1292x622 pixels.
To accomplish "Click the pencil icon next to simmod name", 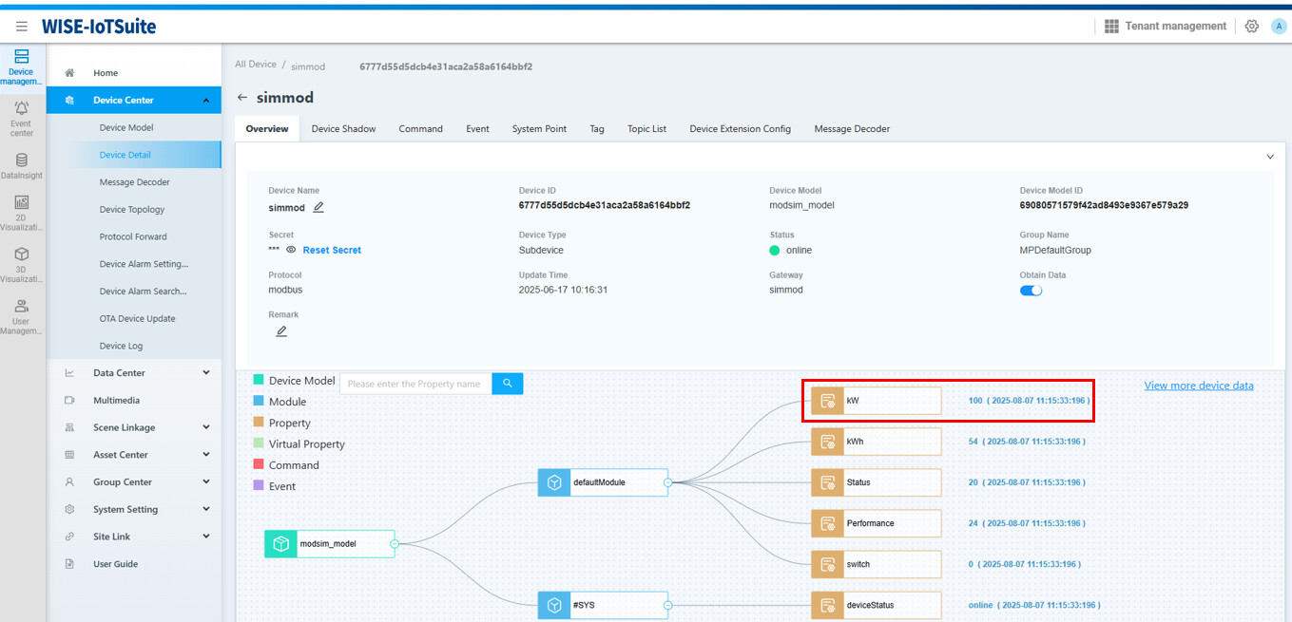I will (x=318, y=207).
